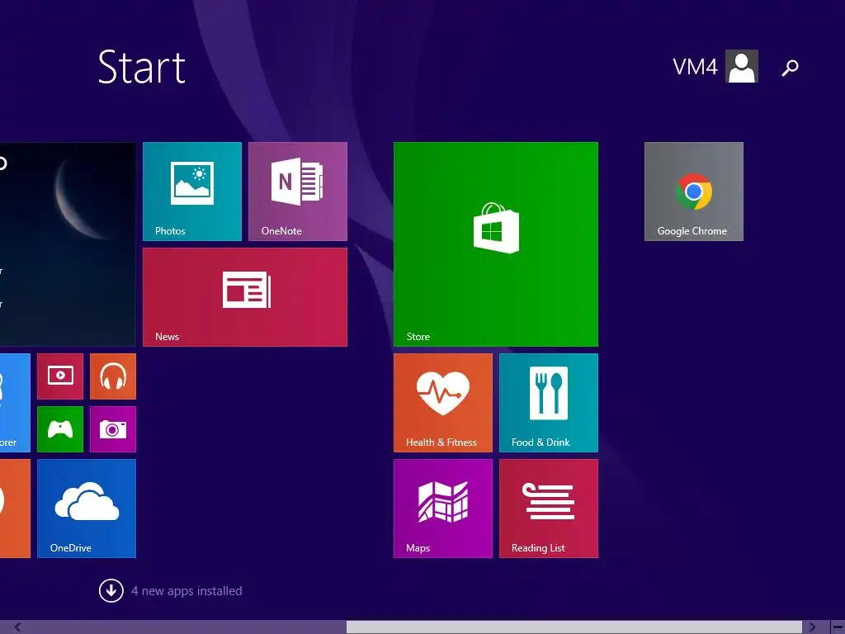This screenshot has width=845, height=634.
Task: Open the Photos tile
Action: point(191,192)
